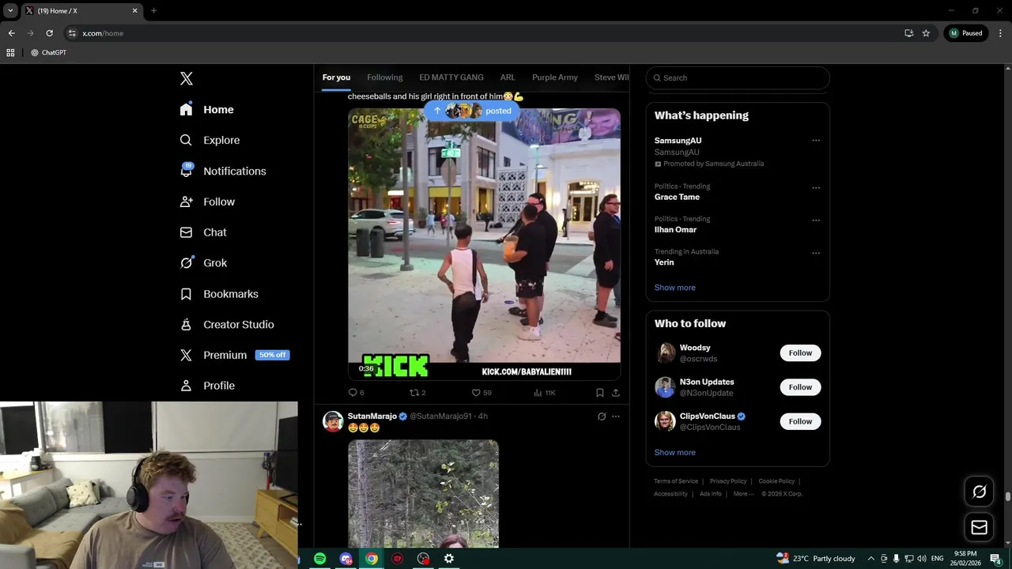
Task: Play the Kick street video
Action: [x=484, y=244]
